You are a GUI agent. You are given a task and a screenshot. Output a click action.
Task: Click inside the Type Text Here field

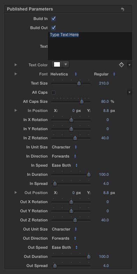click(x=90, y=46)
